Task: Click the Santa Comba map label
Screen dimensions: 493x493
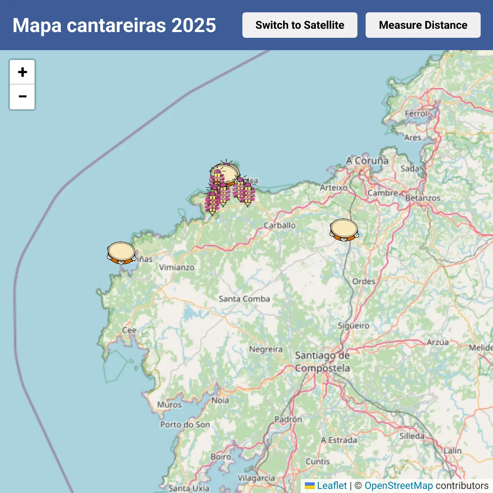Action: click(244, 299)
